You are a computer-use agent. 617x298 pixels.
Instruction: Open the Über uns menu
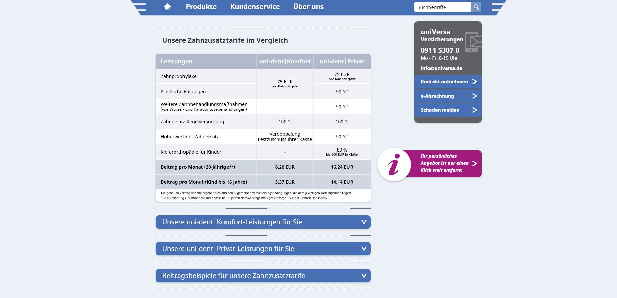tap(308, 7)
